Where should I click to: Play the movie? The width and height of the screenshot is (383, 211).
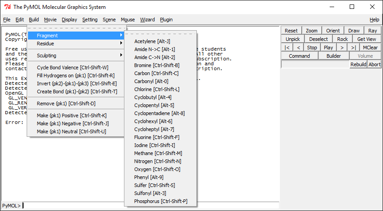[328, 48]
